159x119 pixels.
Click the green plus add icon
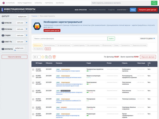click(x=47, y=57)
